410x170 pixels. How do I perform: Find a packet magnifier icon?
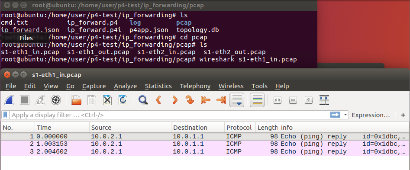pyautogui.click(x=143, y=100)
